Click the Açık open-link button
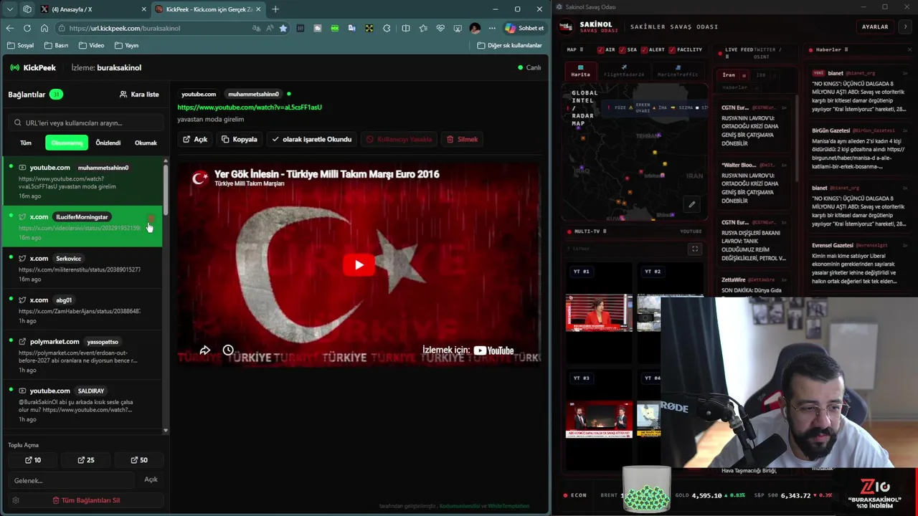Screen dimensions: 918x516 (195, 139)
